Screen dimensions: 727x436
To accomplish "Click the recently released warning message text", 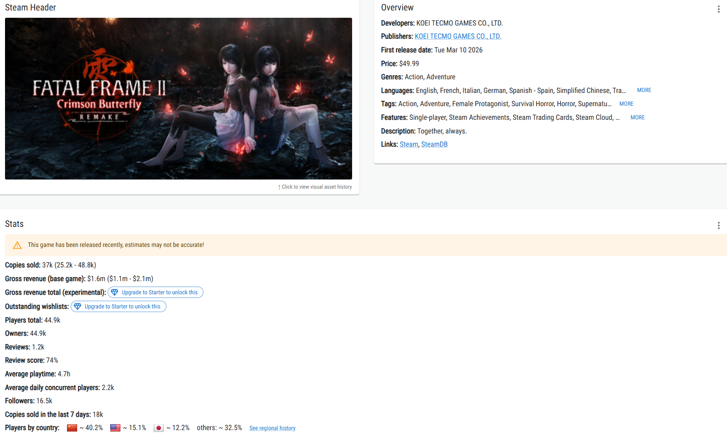I will pos(116,245).
